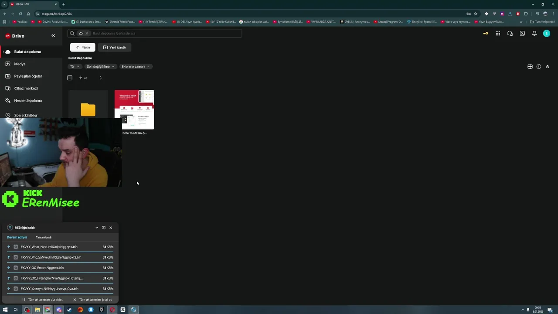
Task: Open the Opera icon on the taskbar
Action: (112, 310)
